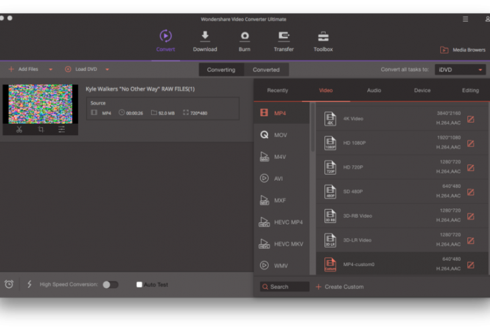The image size is (490, 331).
Task: Click the lightning bolt speed icon
Action: point(29,284)
